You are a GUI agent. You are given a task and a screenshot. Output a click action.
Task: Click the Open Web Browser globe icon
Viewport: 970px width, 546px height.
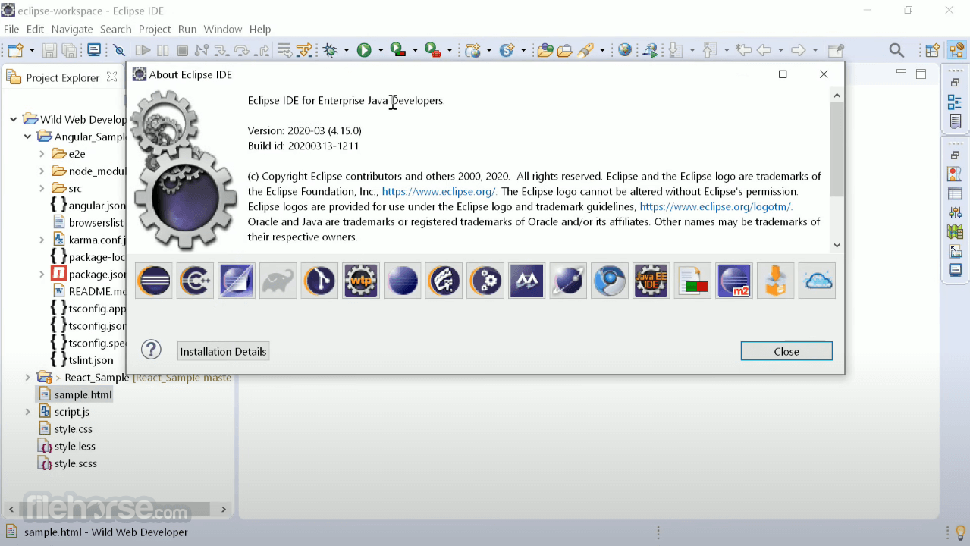click(625, 50)
